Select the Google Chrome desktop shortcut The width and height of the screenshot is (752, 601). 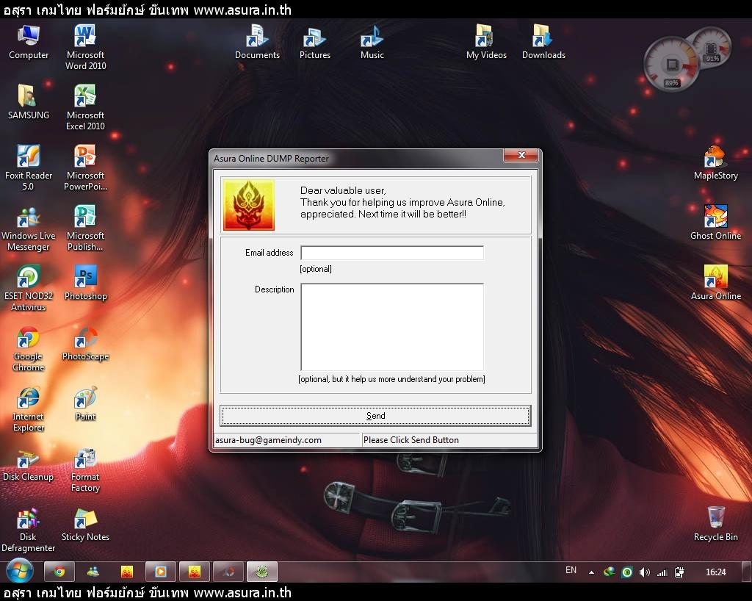pyautogui.click(x=29, y=349)
